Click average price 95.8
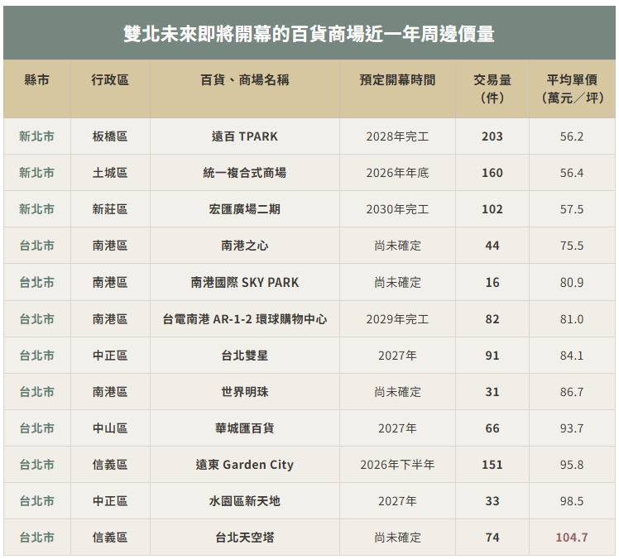This screenshot has height=559, width=619. [572, 465]
